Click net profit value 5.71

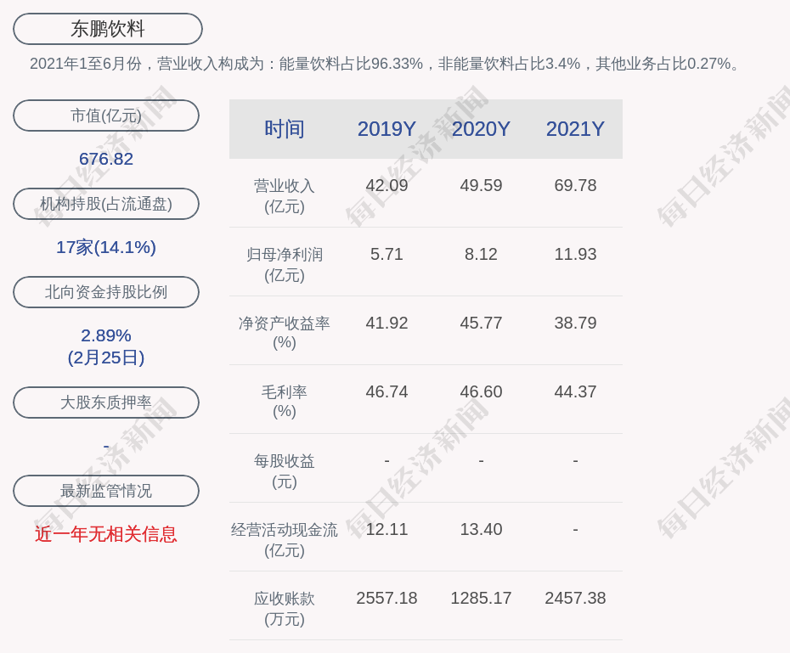pyautogui.click(x=387, y=254)
